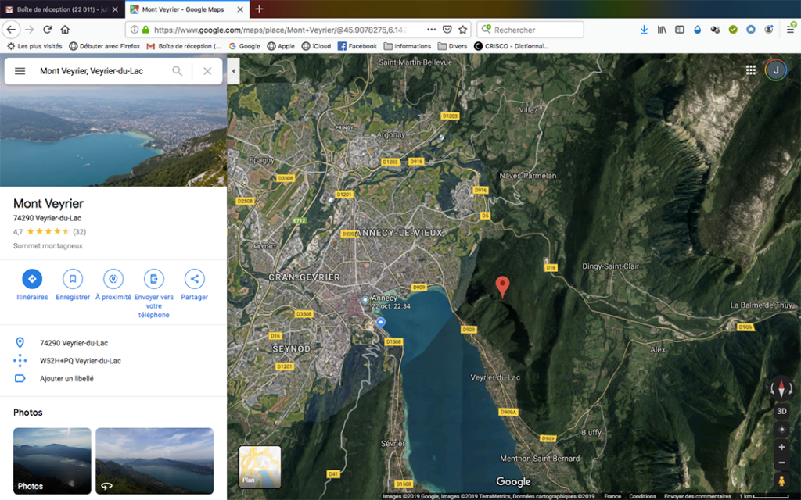The height and width of the screenshot is (500, 801).
Task: Switch map to Plan view
Action: click(260, 466)
